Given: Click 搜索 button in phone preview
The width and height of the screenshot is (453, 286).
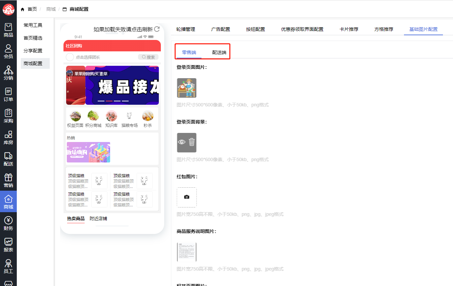Looking at the screenshot, I should pyautogui.click(x=148, y=57).
